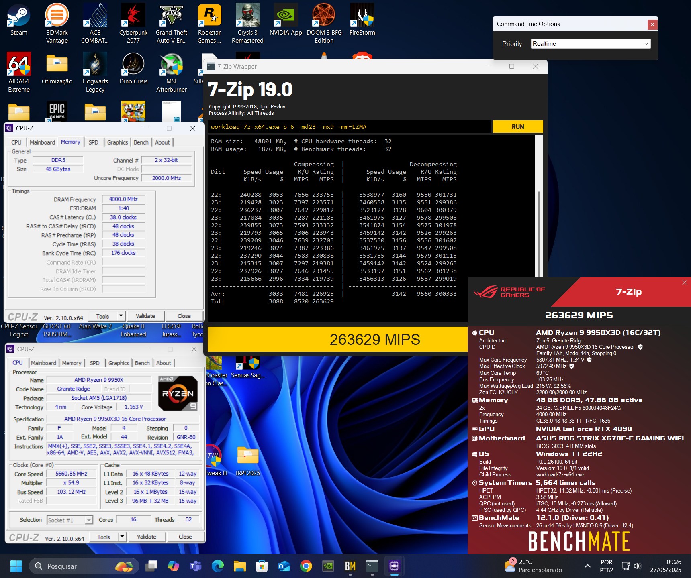Select SPD tab in top CPU-Z window
The width and height of the screenshot is (691, 578).
[93, 142]
